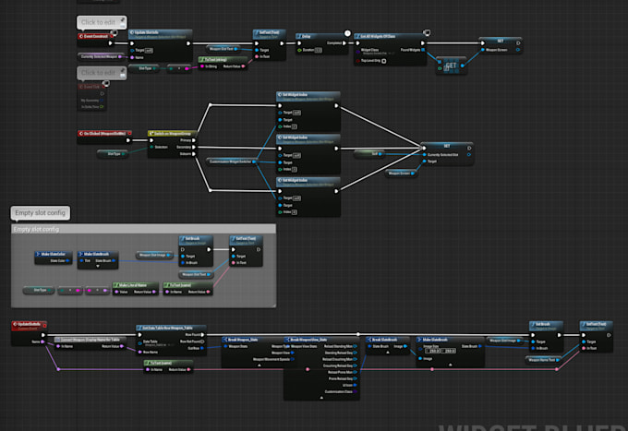Click the Delay Duration value field
Viewport: 628px width, 431px height.
318,51
